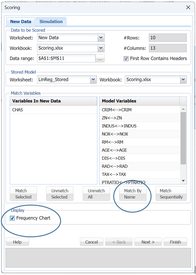
Task: Switch to the Simulation tab
Action: [51, 22]
